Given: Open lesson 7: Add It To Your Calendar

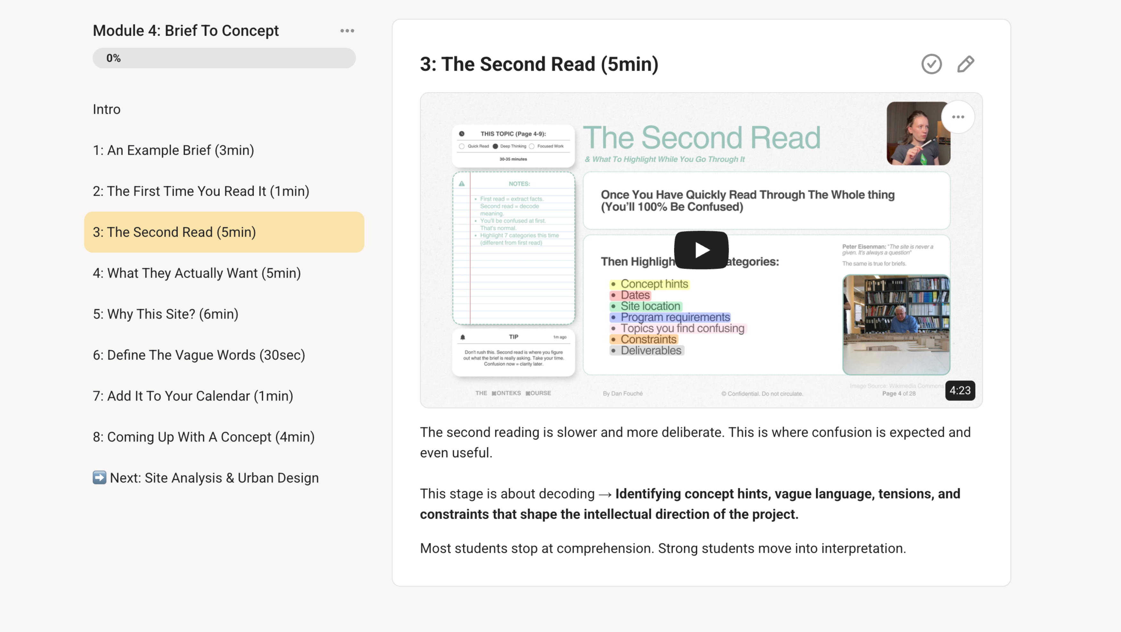Looking at the screenshot, I should (193, 396).
